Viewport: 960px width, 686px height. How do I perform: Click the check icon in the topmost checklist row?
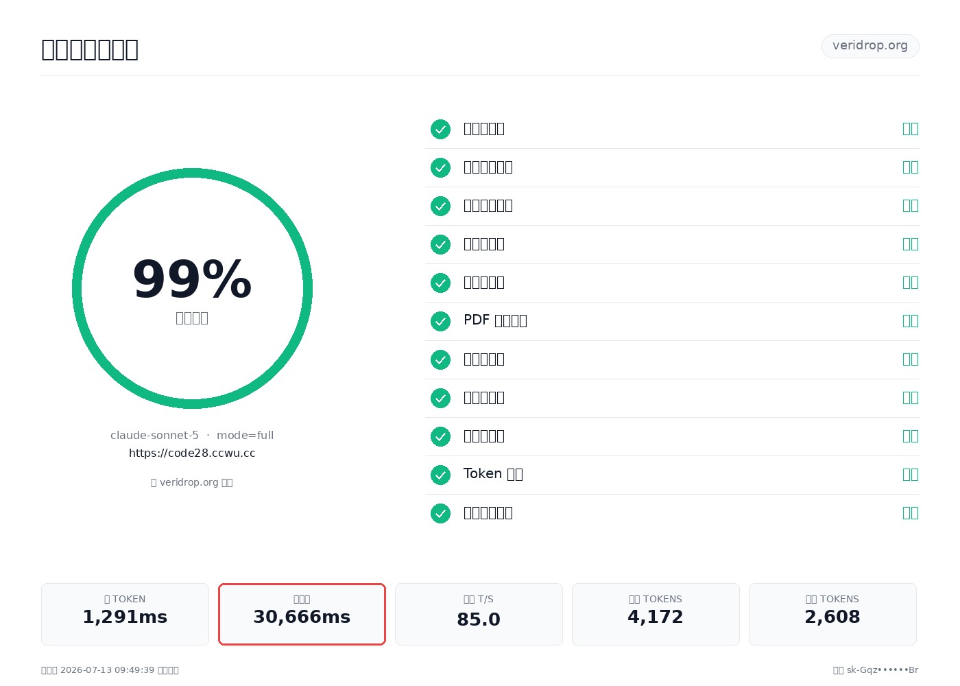tap(440, 129)
